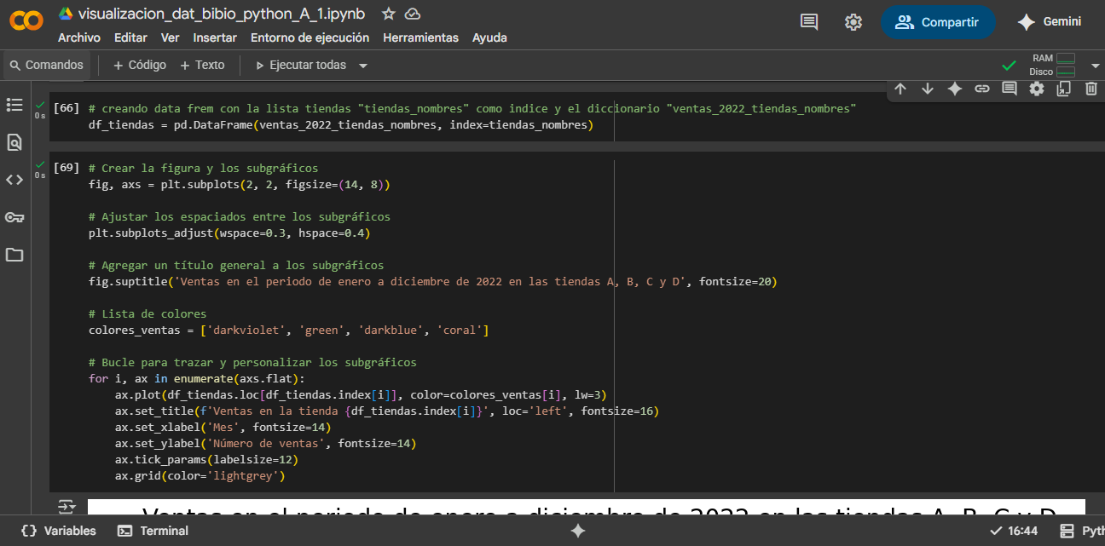Open code snippets sidebar icon
This screenshot has width=1105, height=546.
[14, 180]
